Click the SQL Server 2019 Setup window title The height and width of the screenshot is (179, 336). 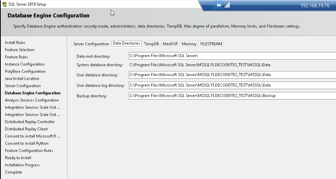coord(27,4)
